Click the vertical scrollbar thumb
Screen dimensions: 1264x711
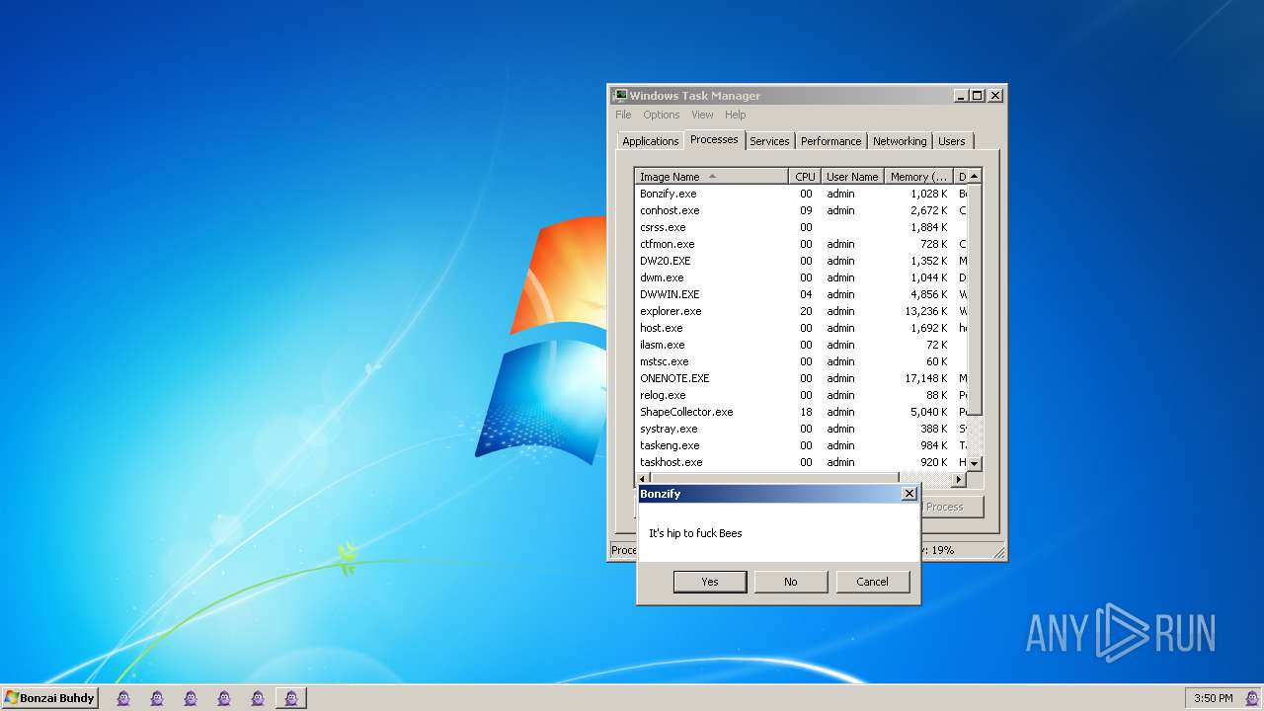(974, 299)
